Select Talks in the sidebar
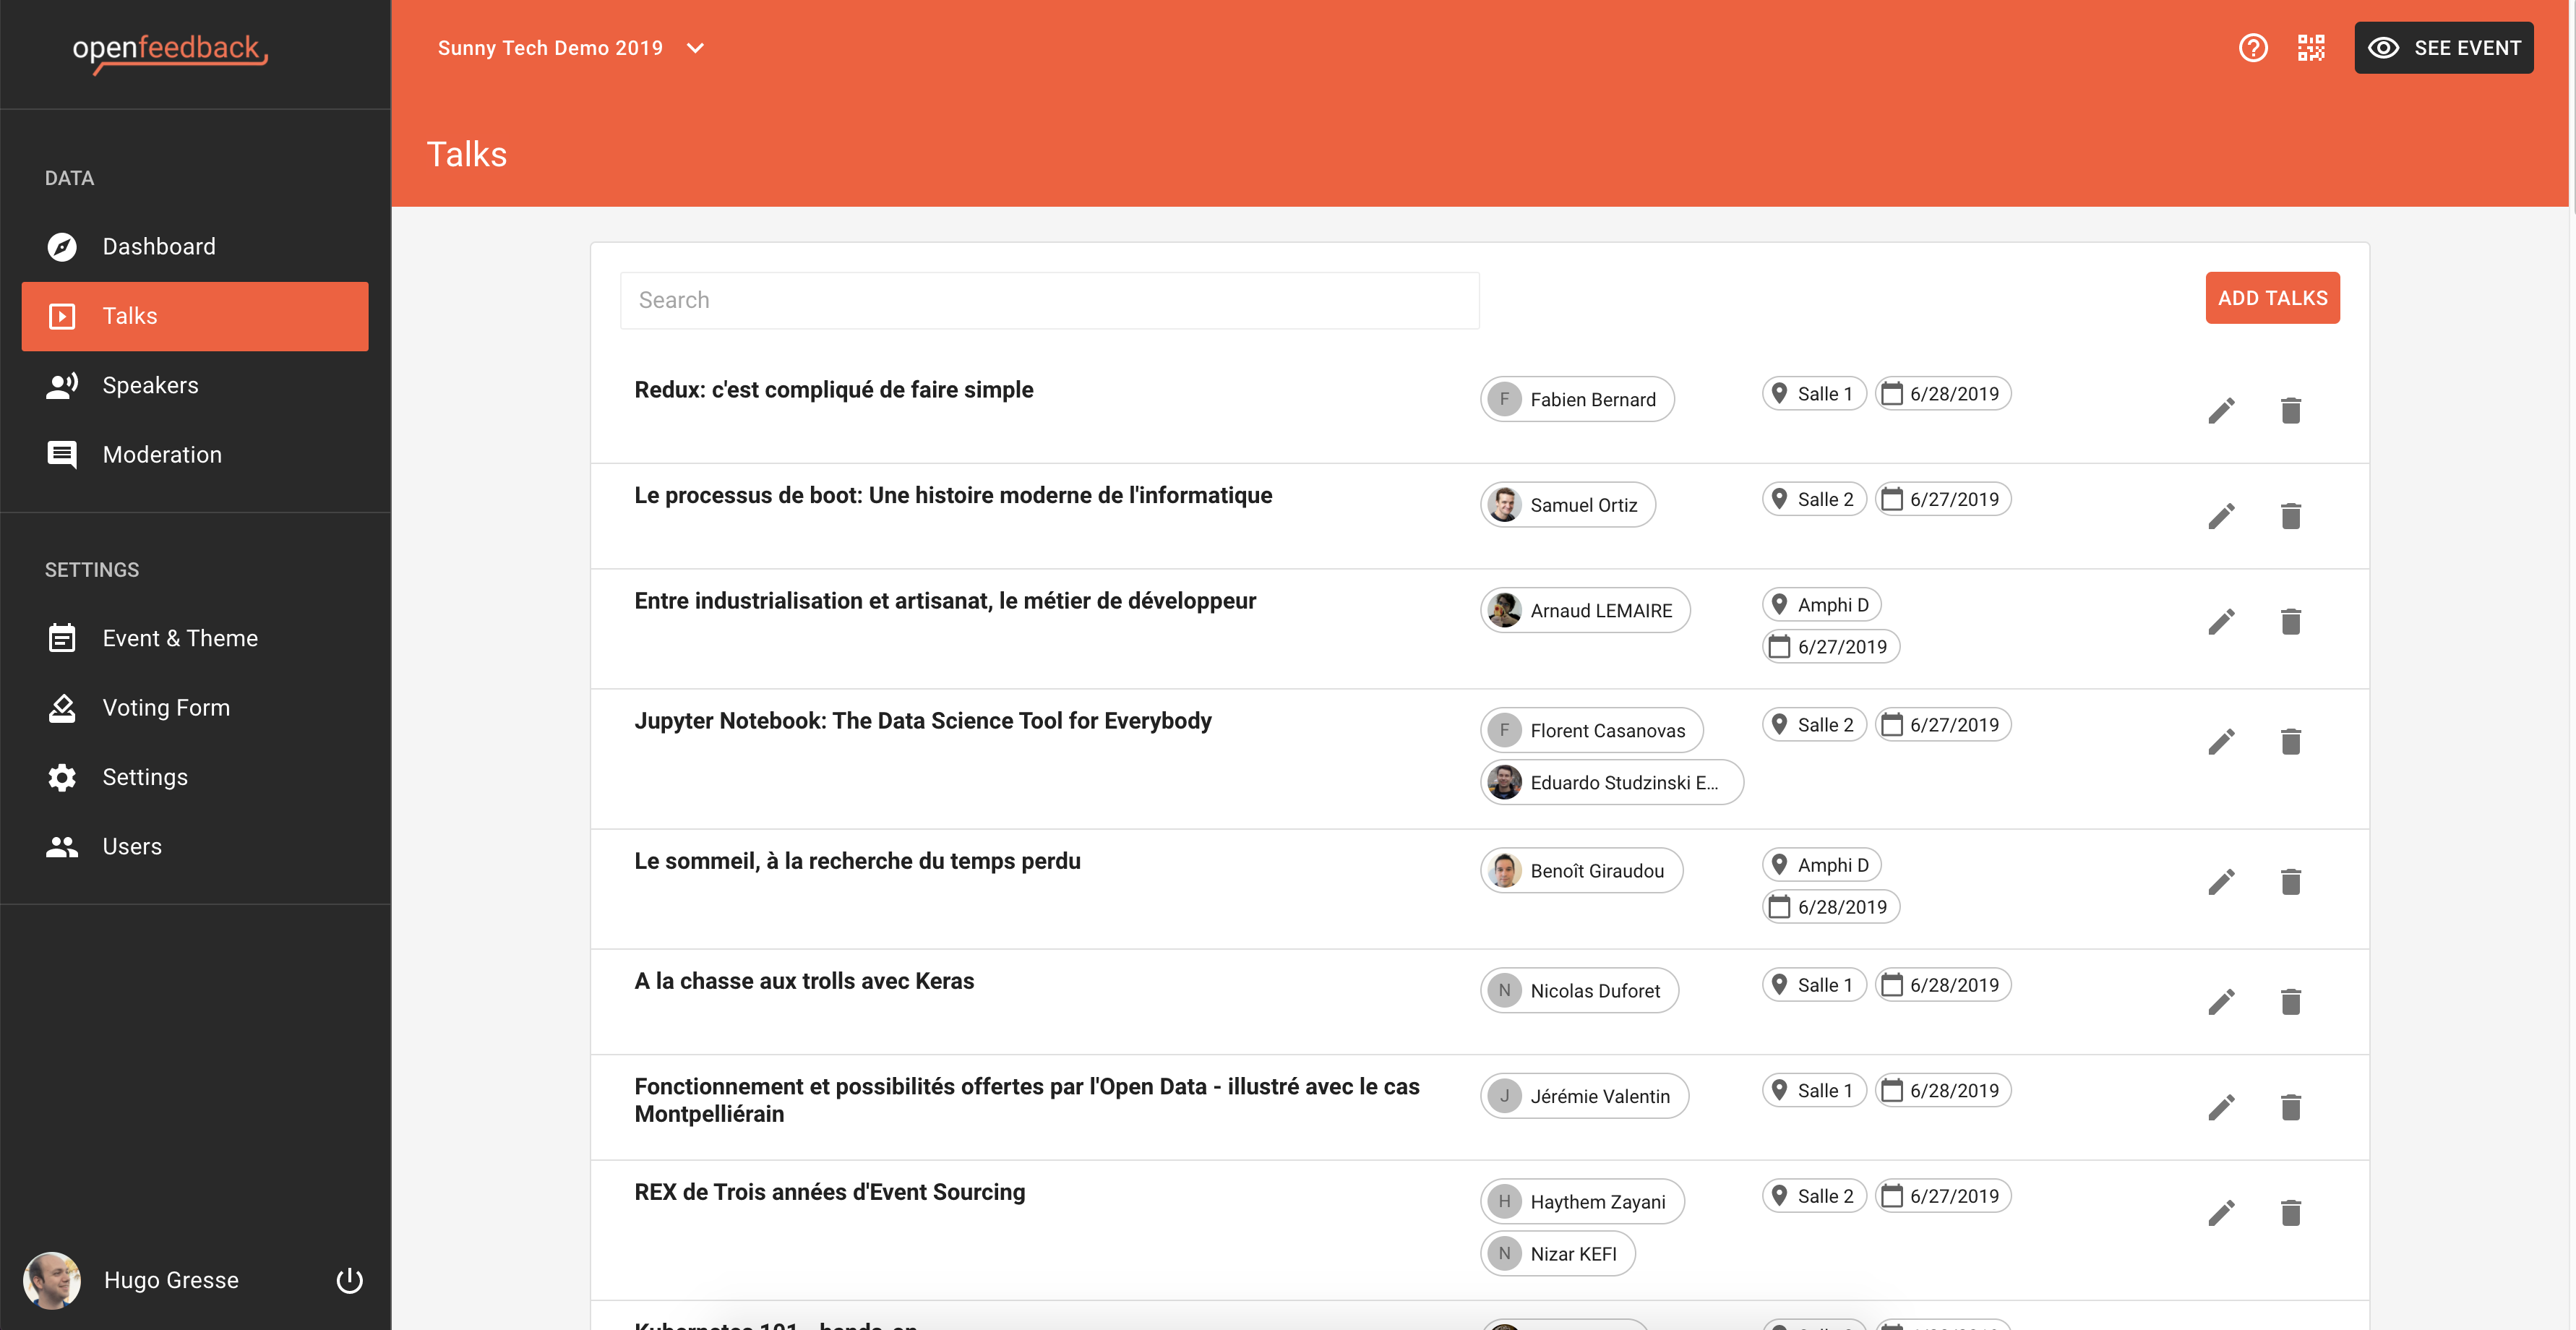 click(x=195, y=316)
